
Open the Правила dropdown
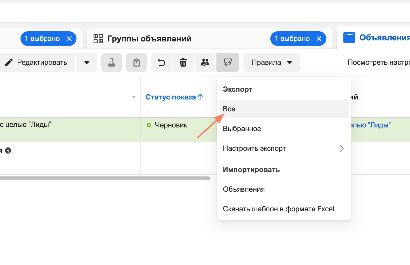[x=272, y=62]
